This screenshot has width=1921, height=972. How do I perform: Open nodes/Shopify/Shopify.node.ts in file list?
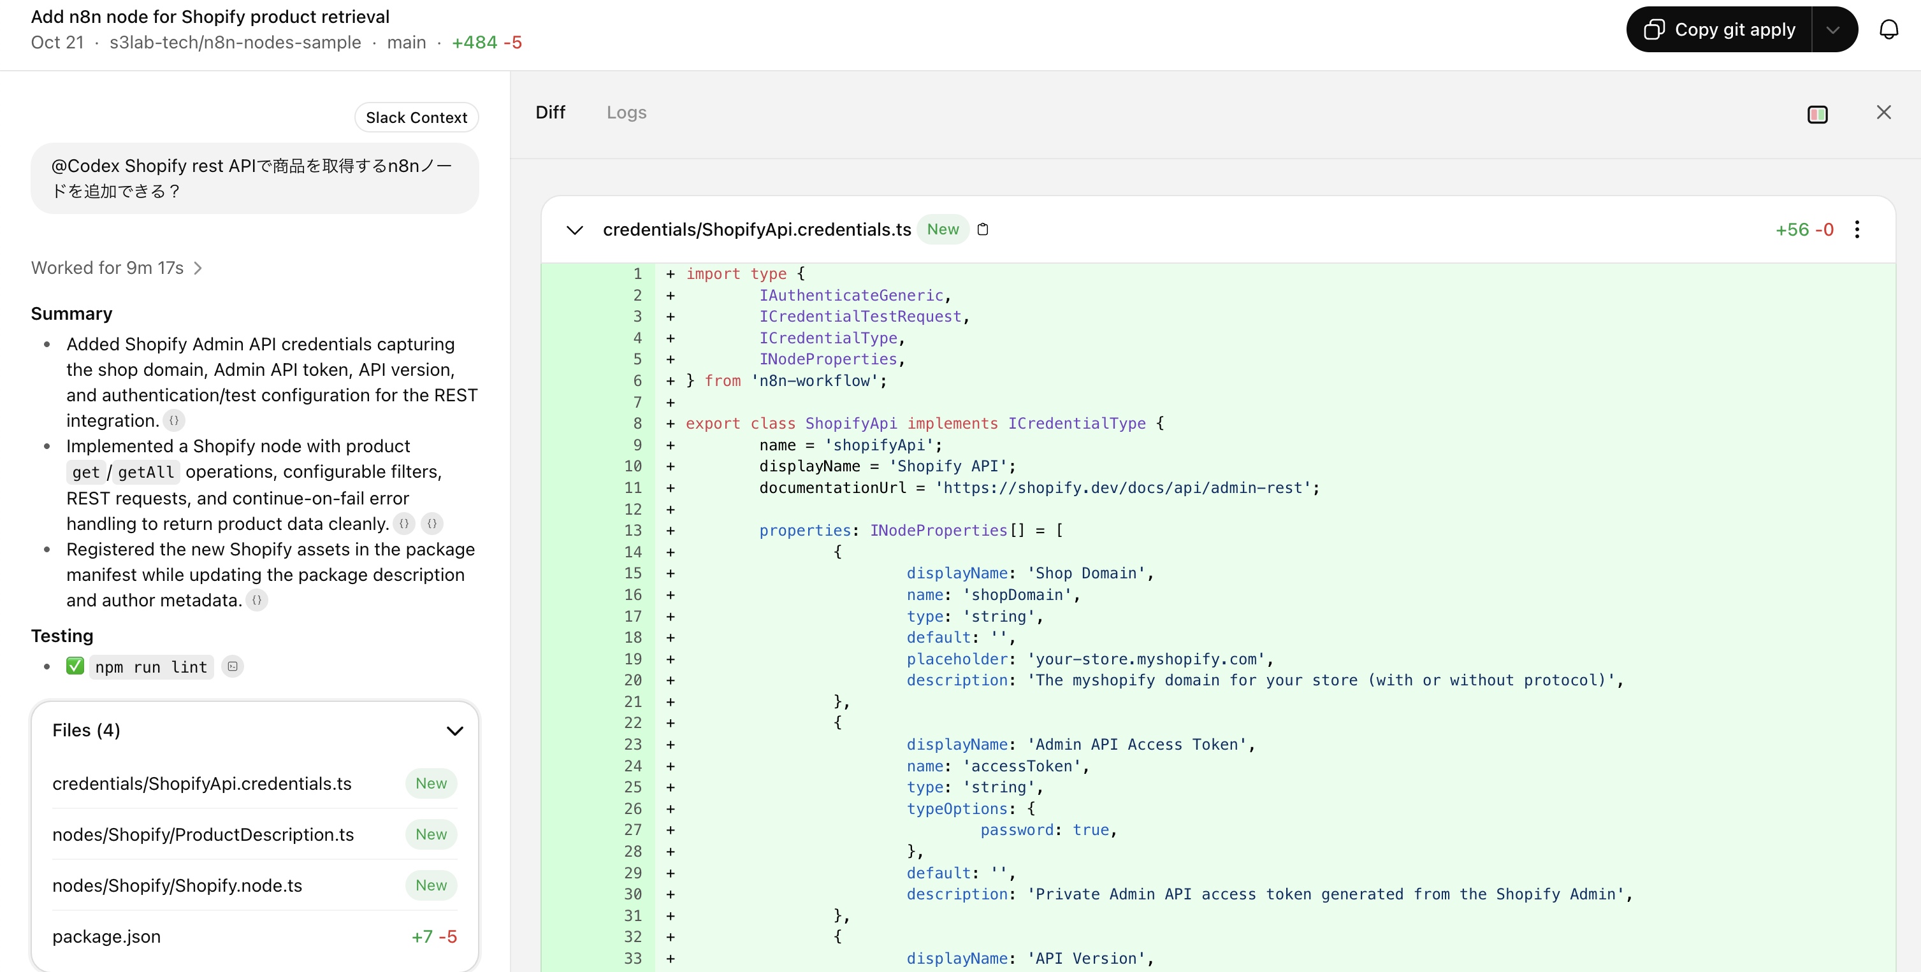pyautogui.click(x=177, y=885)
